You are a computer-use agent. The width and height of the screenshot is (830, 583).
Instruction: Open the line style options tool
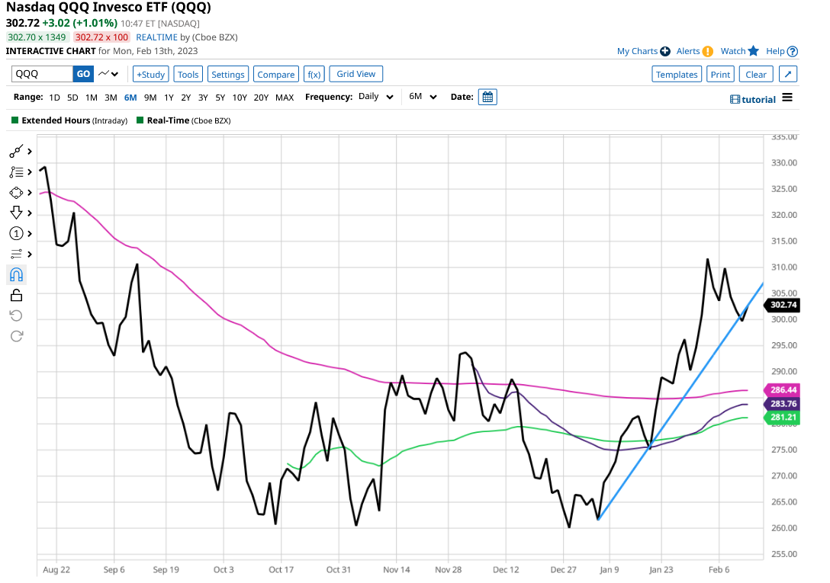pos(17,254)
